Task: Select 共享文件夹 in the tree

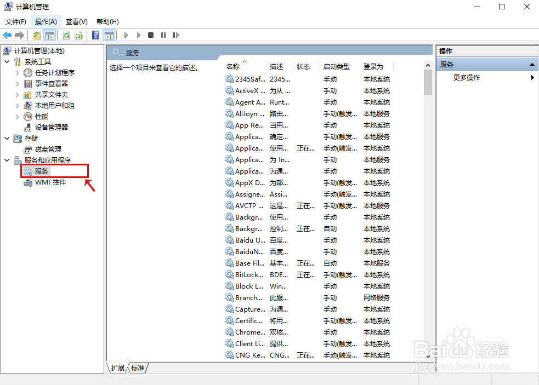Action: pos(52,94)
